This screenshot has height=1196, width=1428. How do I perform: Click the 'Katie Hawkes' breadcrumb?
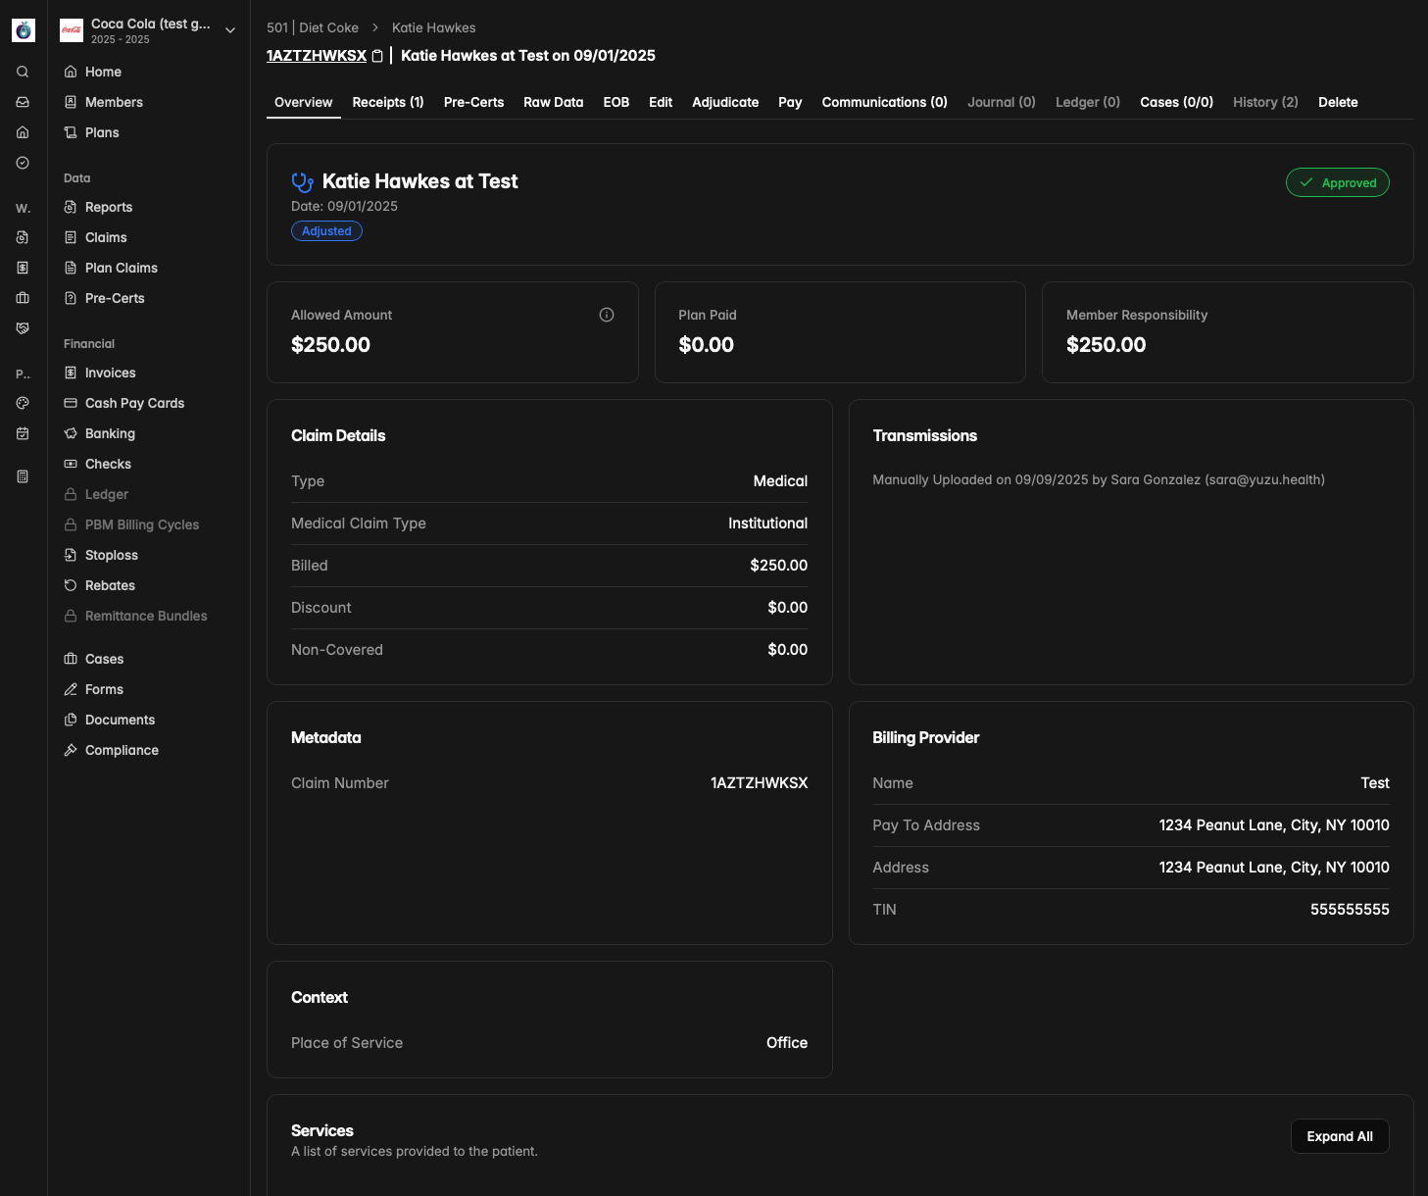(x=434, y=27)
